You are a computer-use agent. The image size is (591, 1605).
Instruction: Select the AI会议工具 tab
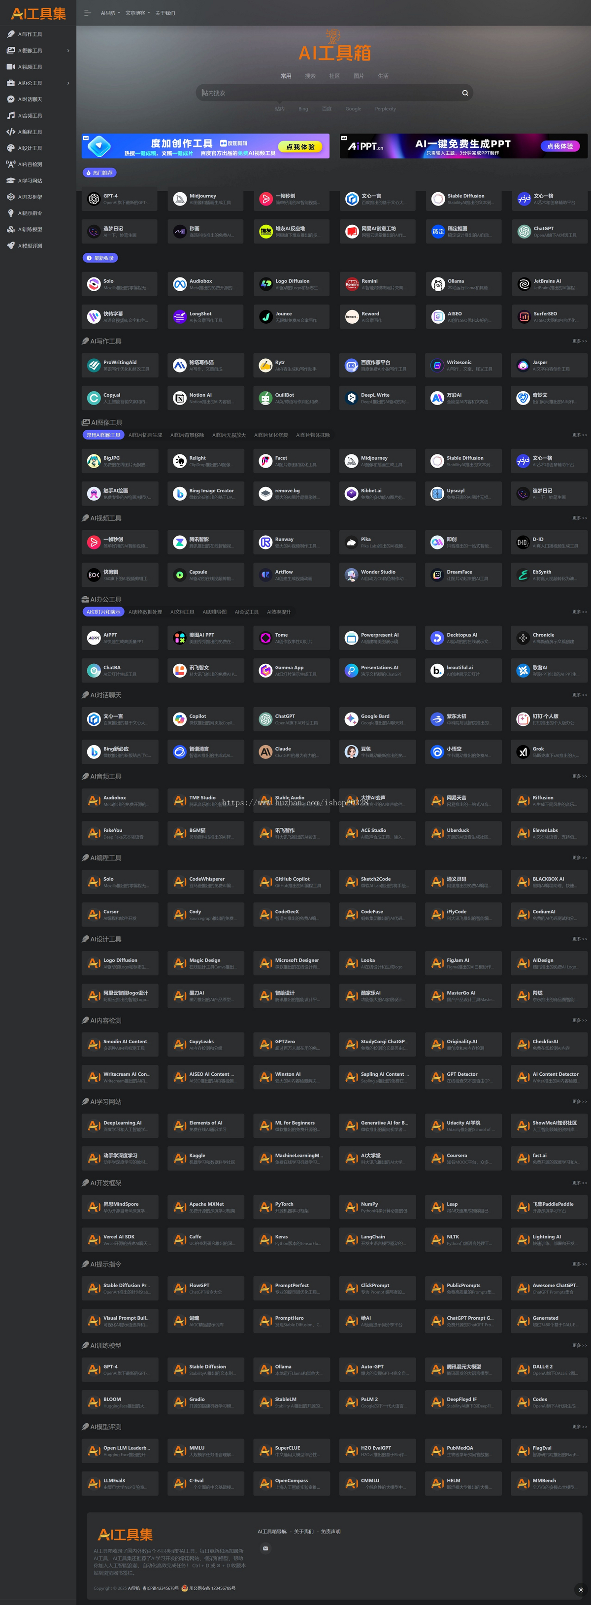[x=247, y=612]
